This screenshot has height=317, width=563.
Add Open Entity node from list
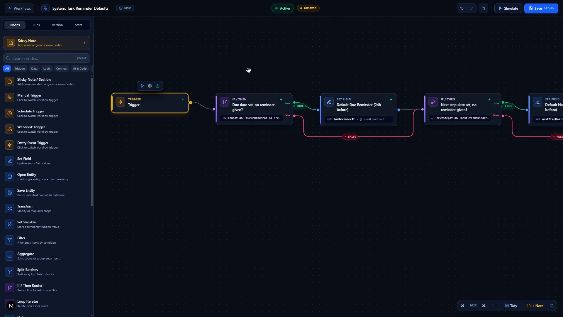[46, 177]
